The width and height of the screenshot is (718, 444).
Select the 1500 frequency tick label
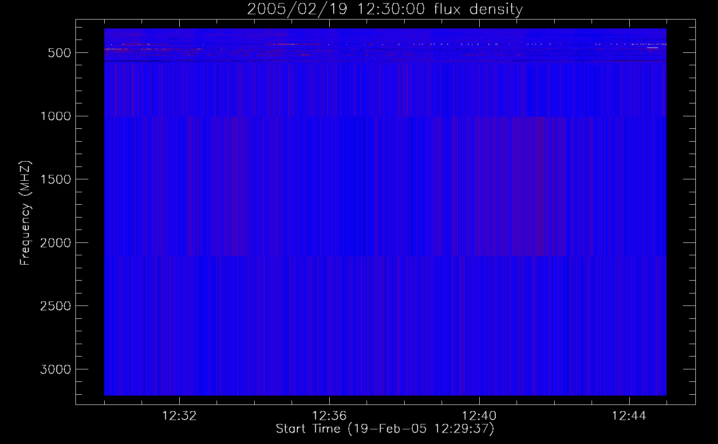click(x=55, y=179)
